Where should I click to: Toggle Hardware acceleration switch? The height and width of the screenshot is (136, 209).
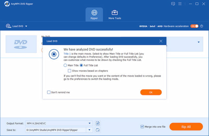point(194,26)
